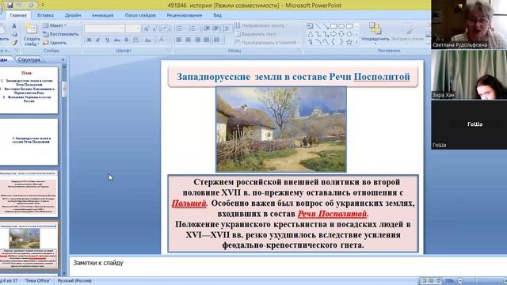Open line spacing options
The image size is (507, 285).
227,28
